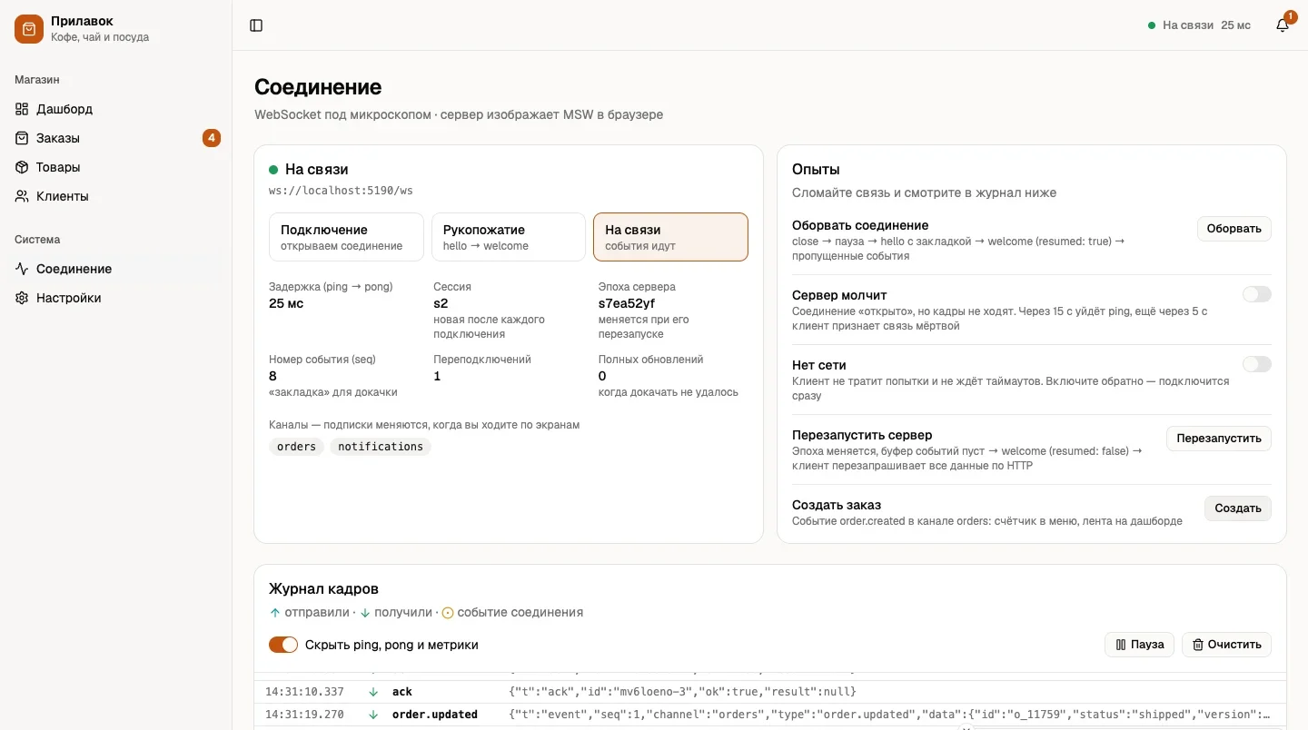Image resolution: width=1308 pixels, height=730 pixels.
Task: Select the Подключение stage card
Action: [x=346, y=237]
